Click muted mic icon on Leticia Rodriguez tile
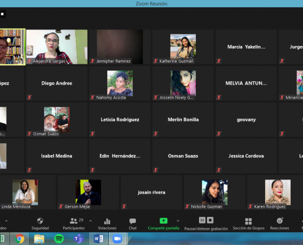Screen dimensions: 303x245 (x=92, y=134)
